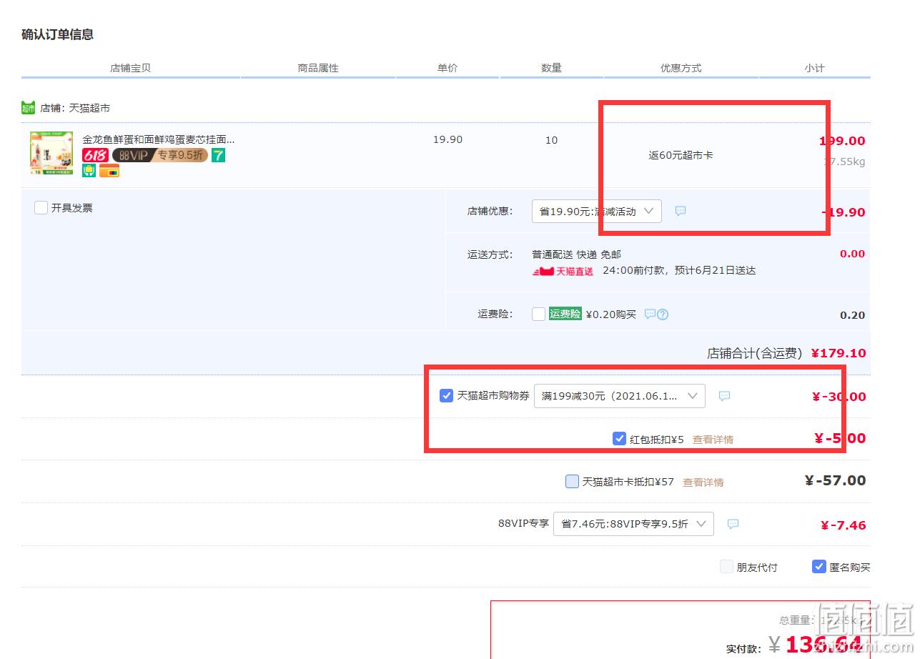Click the 单价 column header

(x=447, y=68)
